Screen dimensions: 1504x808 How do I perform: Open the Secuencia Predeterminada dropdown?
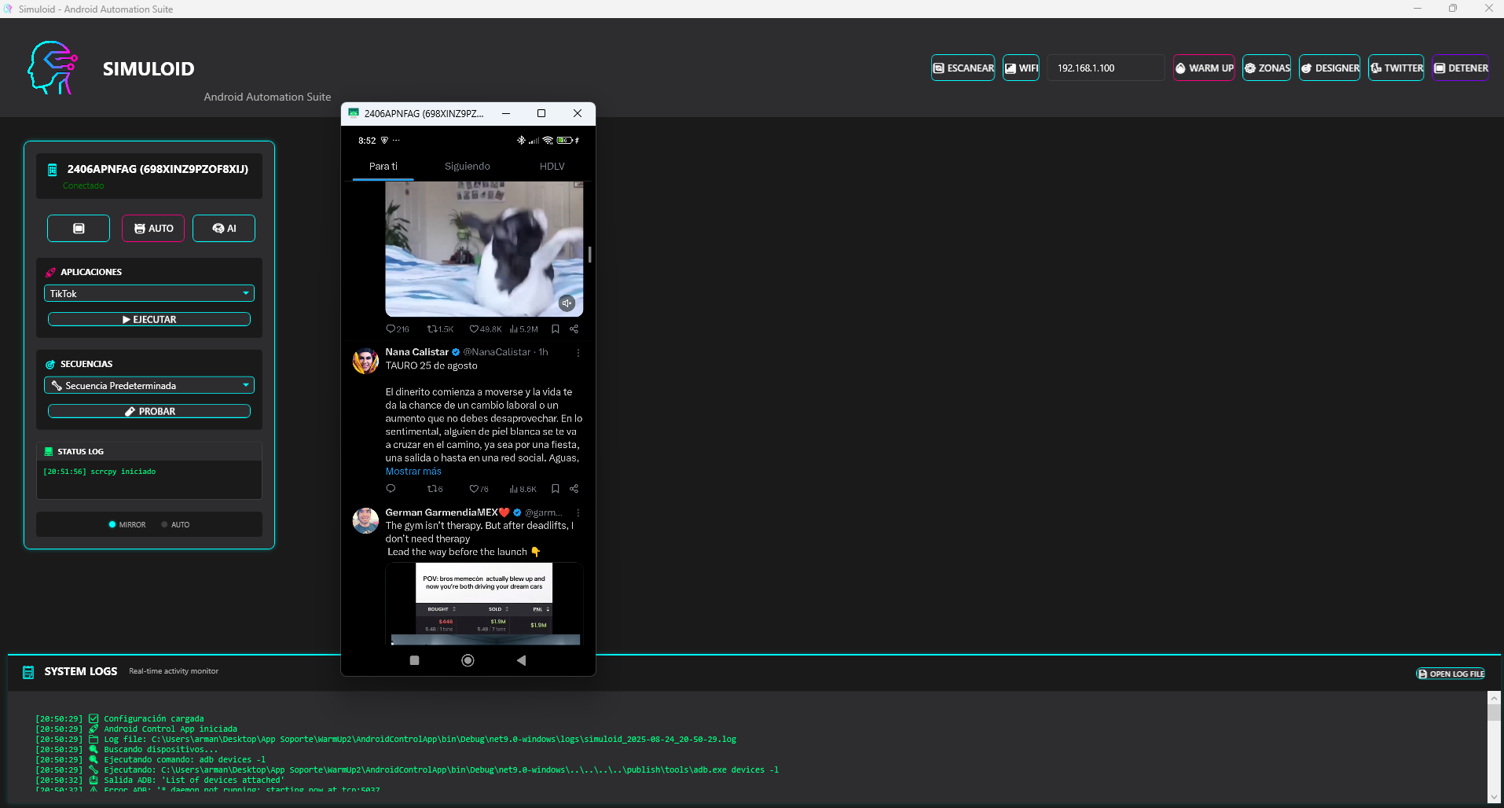pyautogui.click(x=149, y=385)
